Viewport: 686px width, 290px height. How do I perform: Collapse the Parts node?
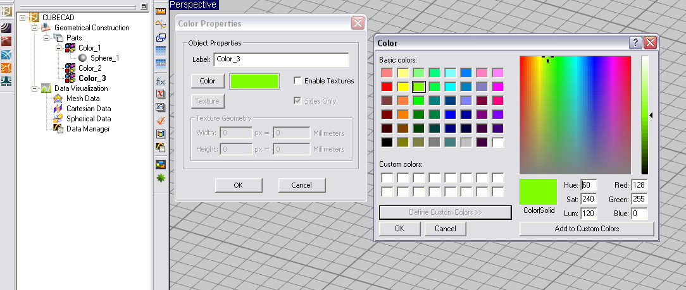point(47,38)
